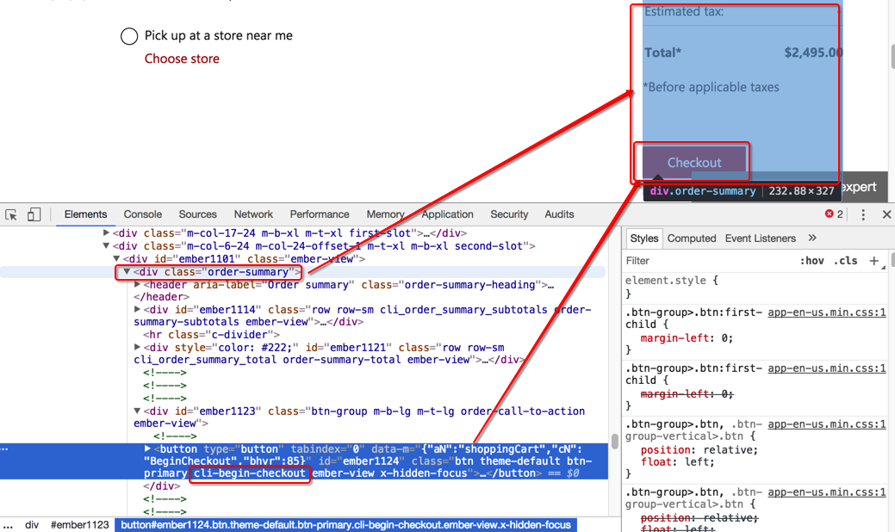Select Pick up at a store radio
Viewport: 895px width, 532px height.
coord(129,36)
